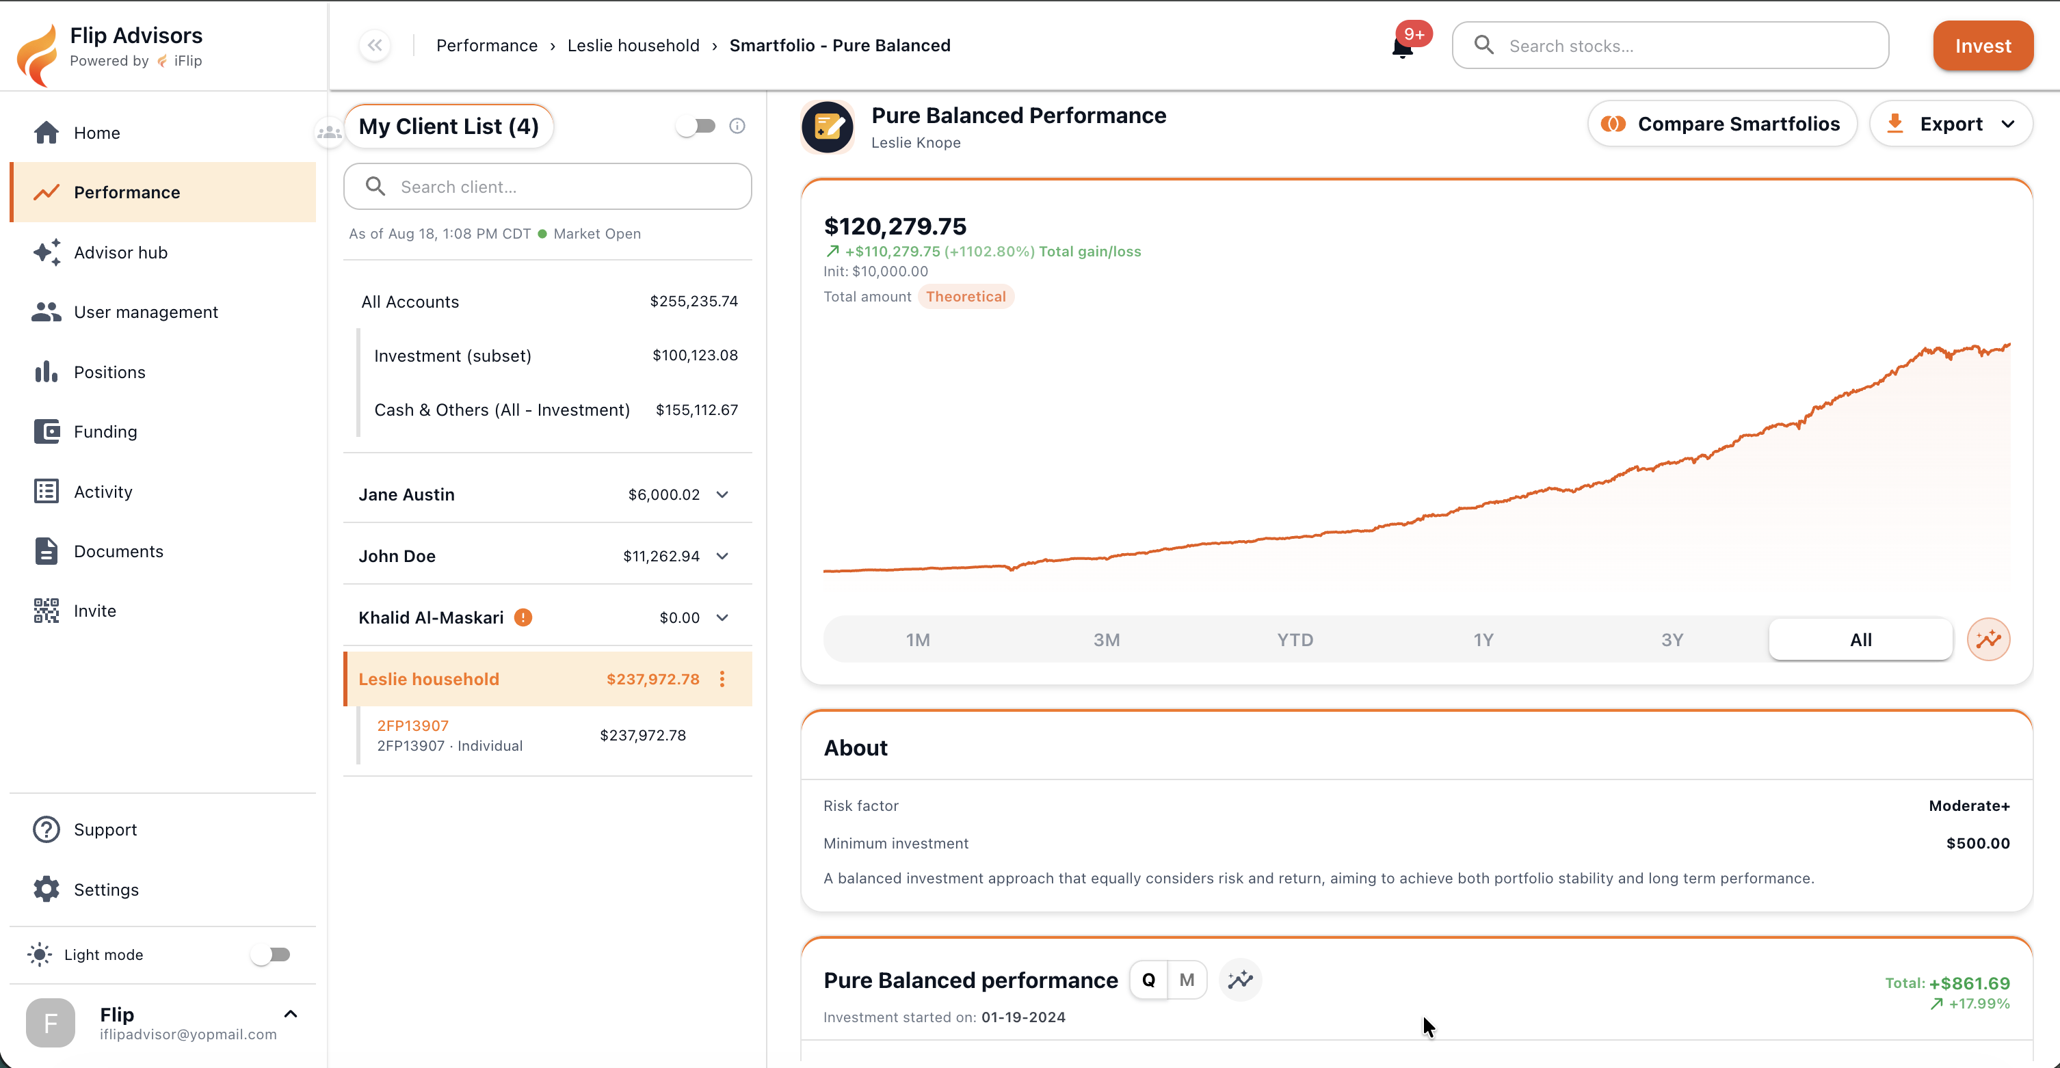Expand the Flip user profile chevron
The image size is (2060, 1068).
[290, 1013]
